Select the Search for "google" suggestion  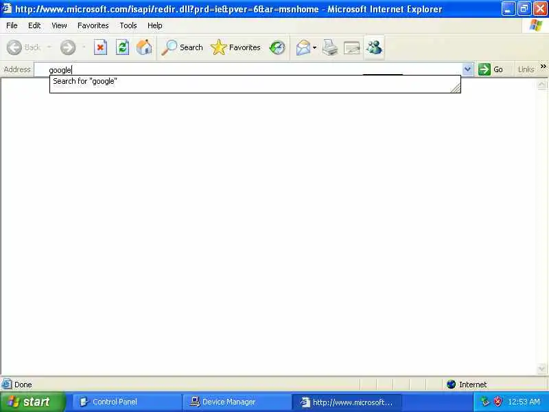click(x=255, y=81)
